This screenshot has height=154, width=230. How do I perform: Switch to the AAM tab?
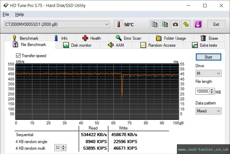[x=116, y=45]
